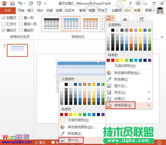Collapse the ribbon with the chevron
Image resolution: width=166 pixels, height=145 pixels.
click(x=162, y=37)
